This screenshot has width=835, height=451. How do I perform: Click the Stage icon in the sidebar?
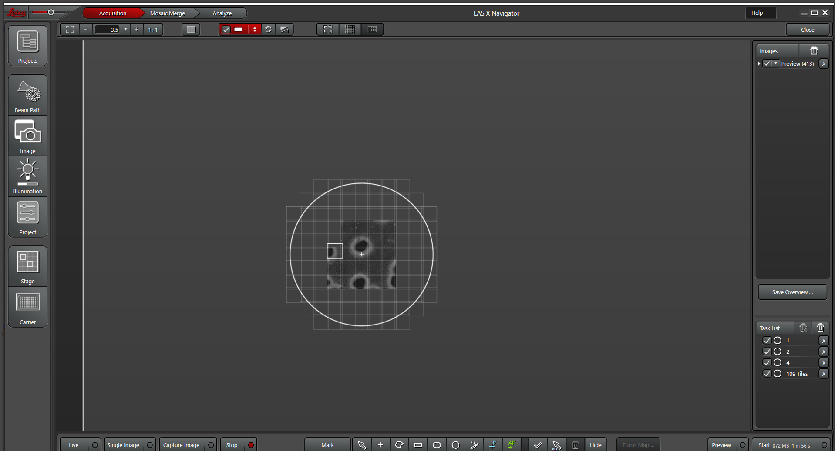[x=28, y=266]
